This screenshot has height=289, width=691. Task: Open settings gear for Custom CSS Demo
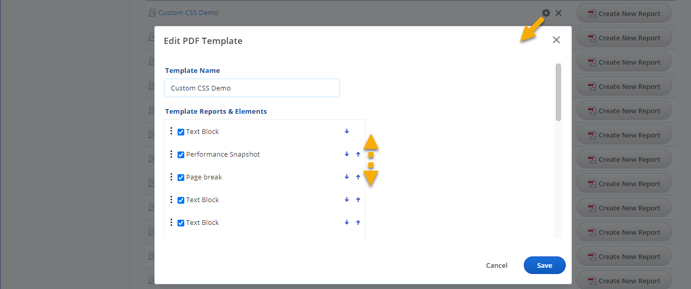(546, 13)
